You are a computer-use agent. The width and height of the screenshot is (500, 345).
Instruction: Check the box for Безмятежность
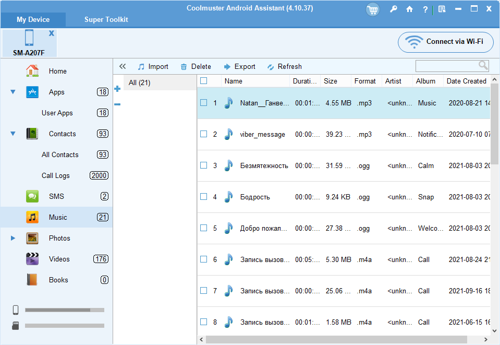click(x=203, y=165)
